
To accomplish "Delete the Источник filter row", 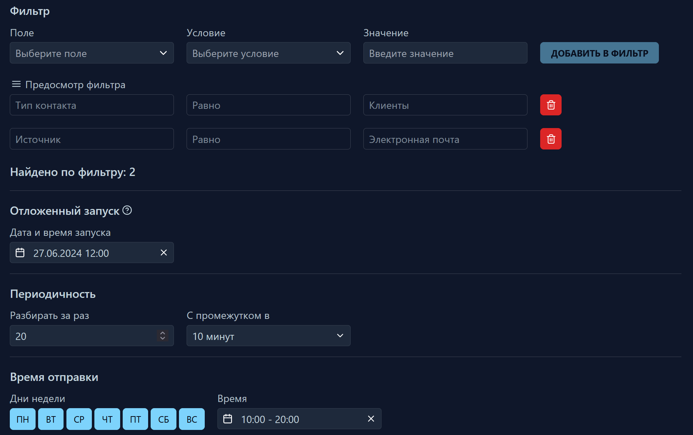I will tap(550, 139).
